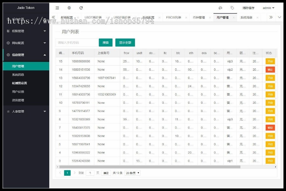Image resolution: width=286 pixels, height=191 pixels.
Task: Click the dashboard speedometer icon near admin menu
Action: point(221,8)
